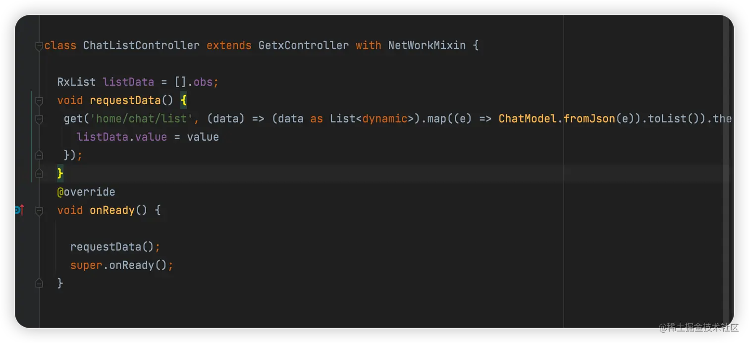
Task: Click the requestData(); call inside onReady
Action: (x=115, y=247)
